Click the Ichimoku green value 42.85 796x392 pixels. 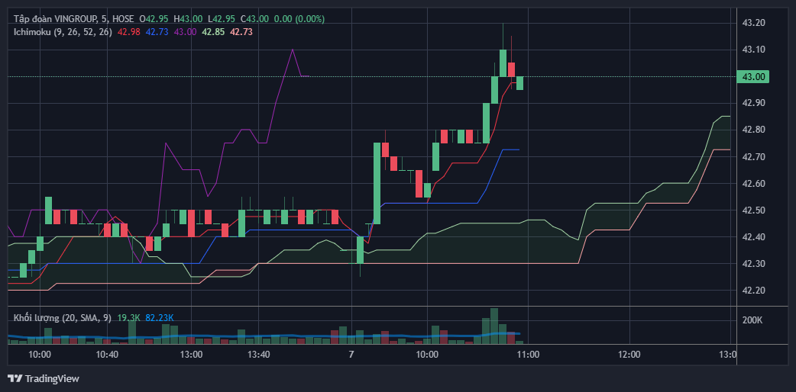214,31
